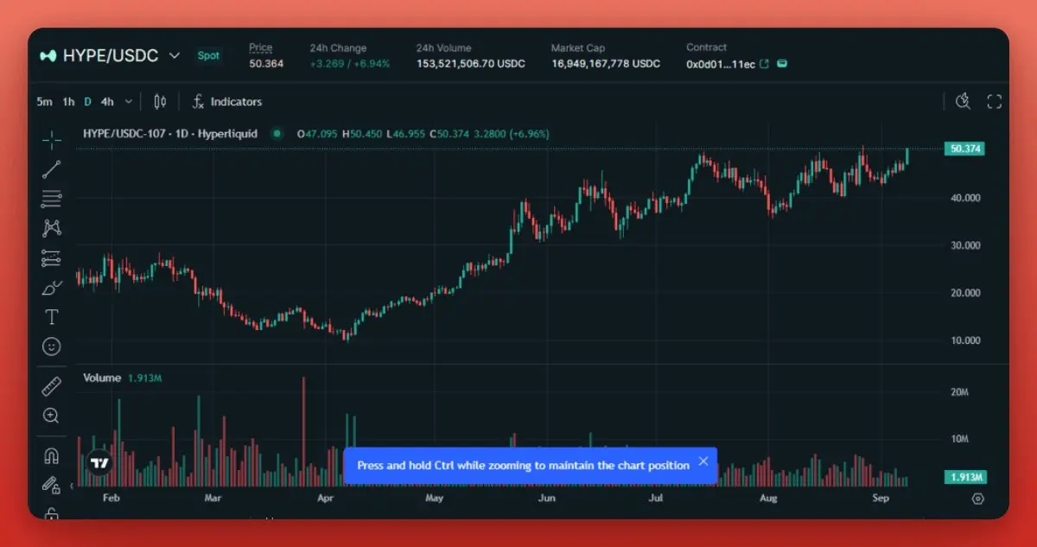Click the green market status dot in legend
The image size is (1037, 547).
277,134
